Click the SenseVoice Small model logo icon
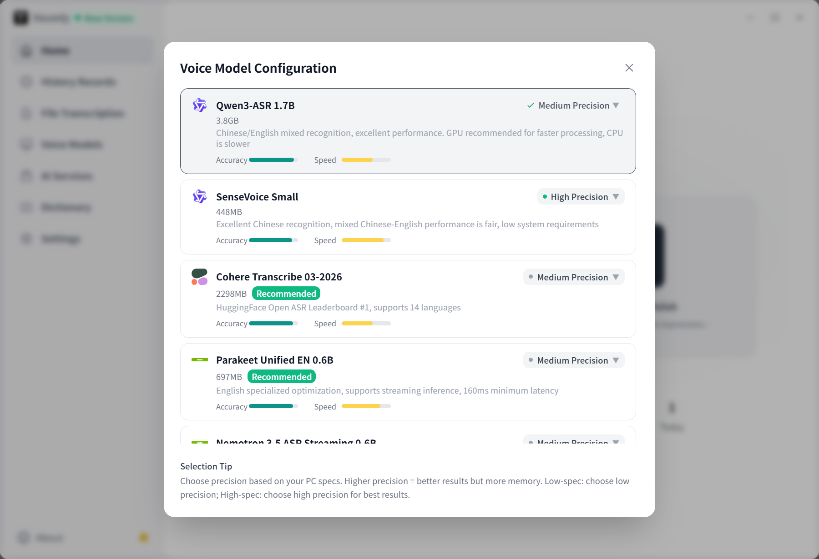The height and width of the screenshot is (559, 819). [x=200, y=196]
